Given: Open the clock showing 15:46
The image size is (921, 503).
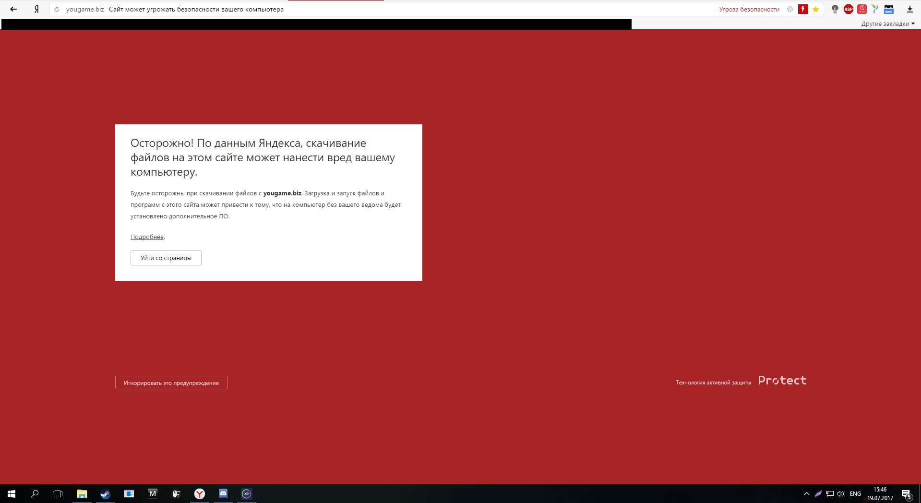Looking at the screenshot, I should click(880, 493).
